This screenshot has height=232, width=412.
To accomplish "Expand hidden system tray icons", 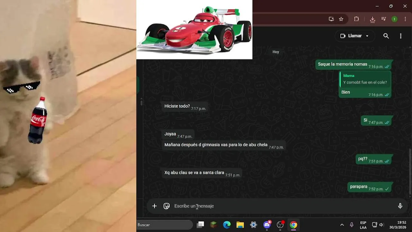I will [342, 225].
